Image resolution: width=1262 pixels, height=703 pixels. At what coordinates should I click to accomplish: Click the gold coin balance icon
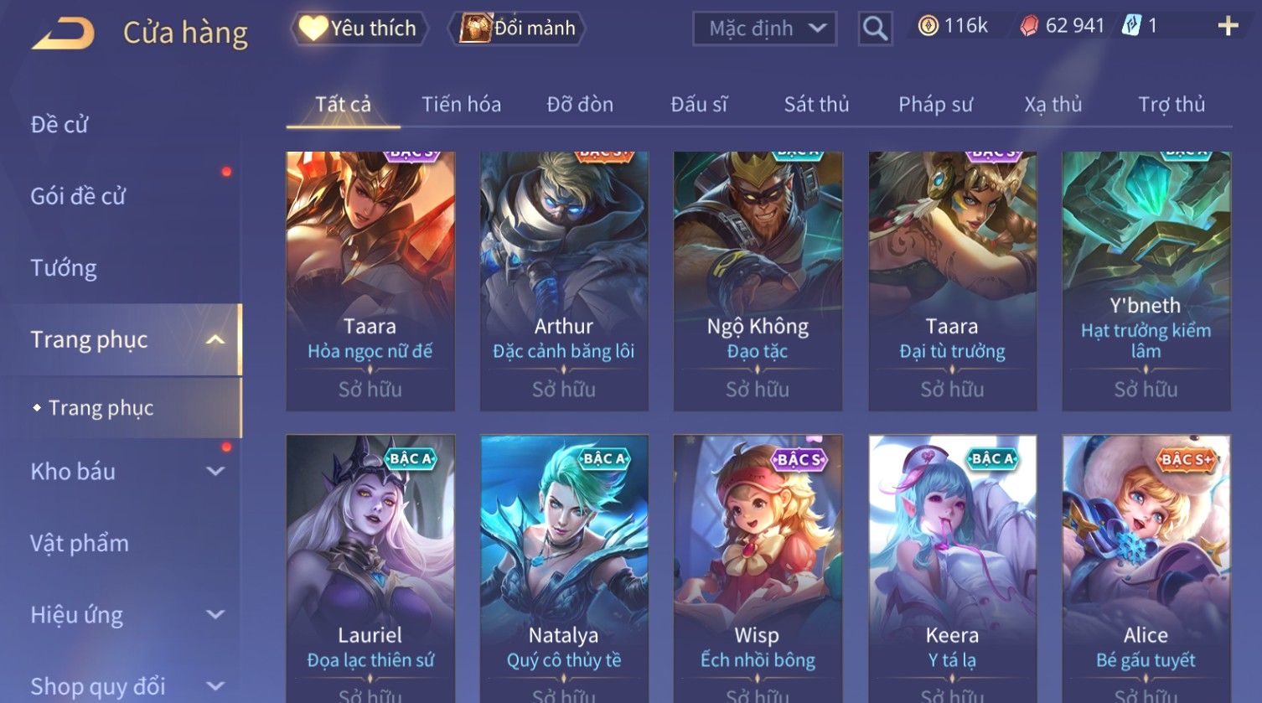(928, 26)
